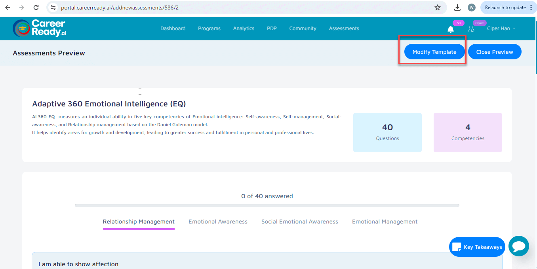Viewport: 537px width, 269px height.
Task: Open the chat bubble widget
Action: [x=518, y=246]
